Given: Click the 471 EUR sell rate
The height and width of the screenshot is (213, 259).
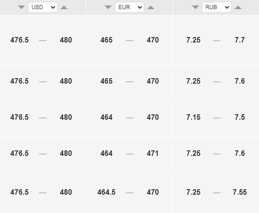Looking at the screenshot, I should pyautogui.click(x=153, y=153).
